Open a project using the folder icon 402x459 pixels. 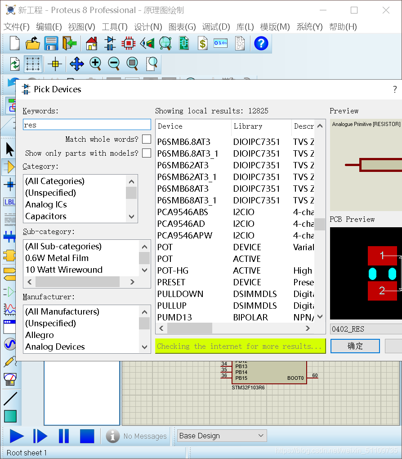tap(32, 43)
